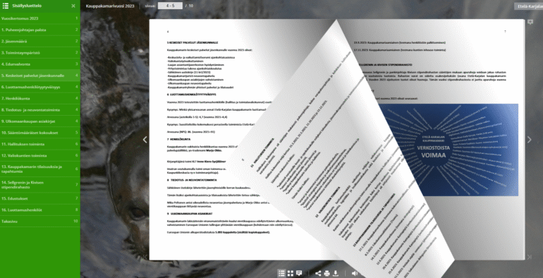Open 2. Jäsenmäärä section
This screenshot has width=543, height=278.
(x=40, y=41)
